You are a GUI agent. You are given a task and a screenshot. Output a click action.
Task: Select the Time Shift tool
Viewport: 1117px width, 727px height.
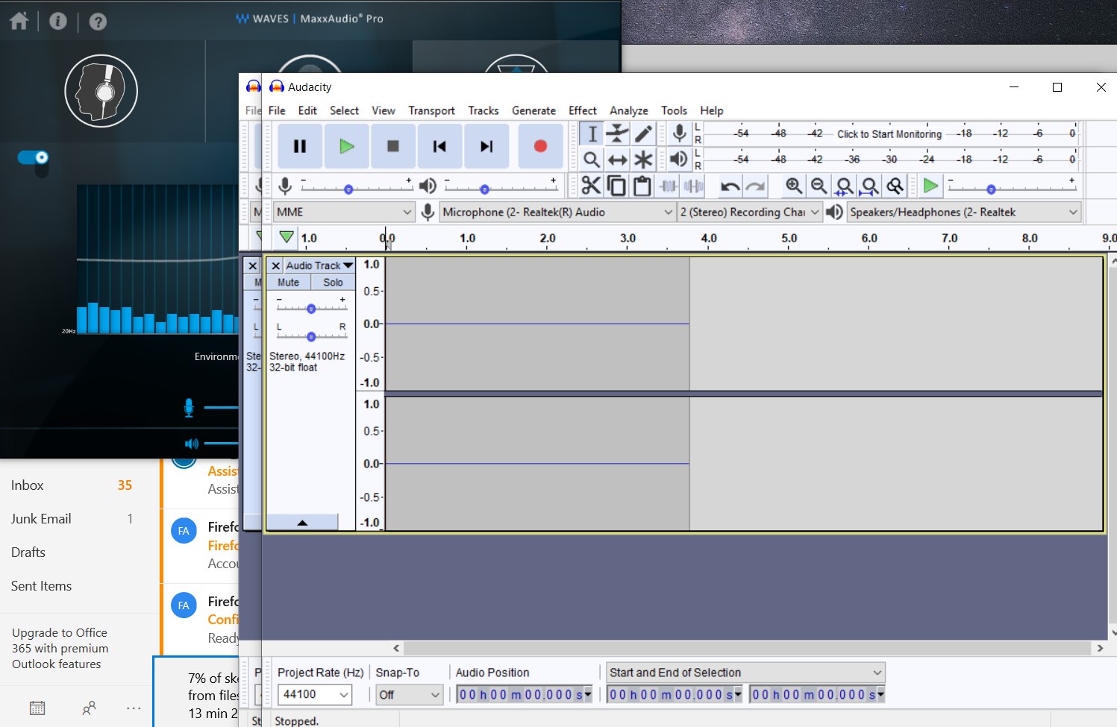tap(617, 160)
